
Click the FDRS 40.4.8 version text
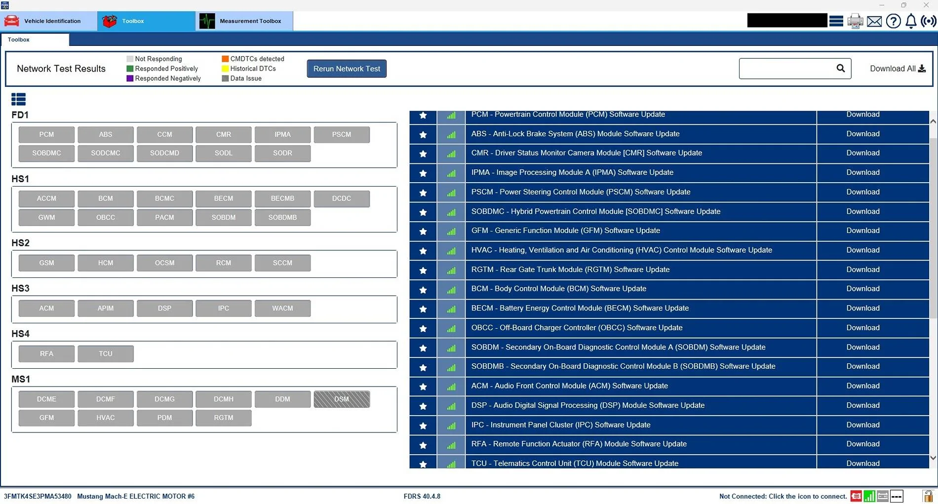click(x=422, y=496)
